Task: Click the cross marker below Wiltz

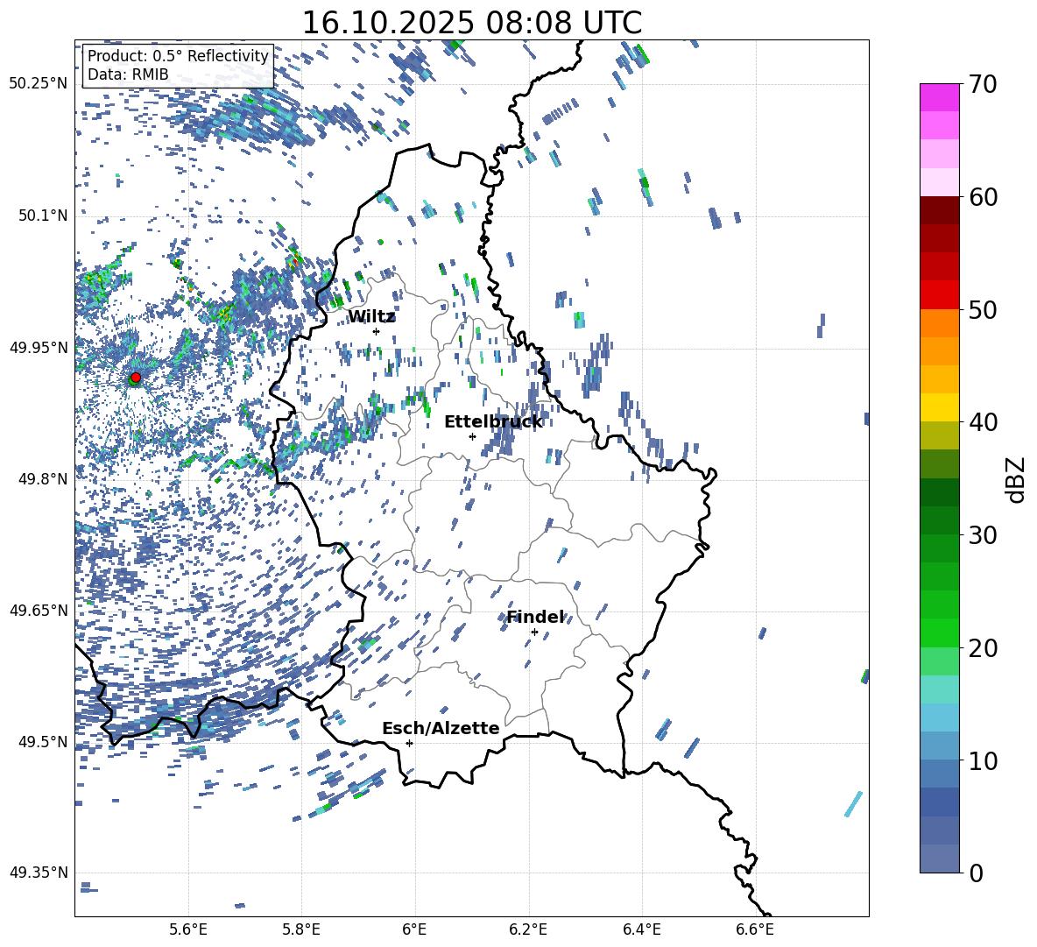Action: (x=377, y=331)
